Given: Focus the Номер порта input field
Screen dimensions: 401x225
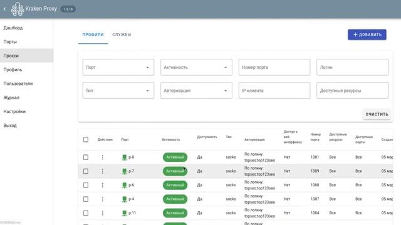Looking at the screenshot, I should pyautogui.click(x=274, y=67).
